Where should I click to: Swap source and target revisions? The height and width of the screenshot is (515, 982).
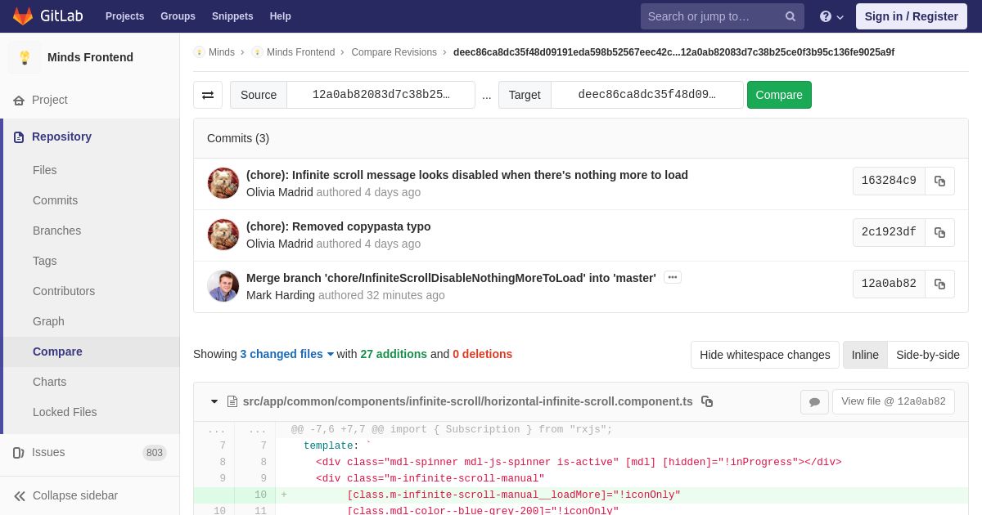(208, 95)
